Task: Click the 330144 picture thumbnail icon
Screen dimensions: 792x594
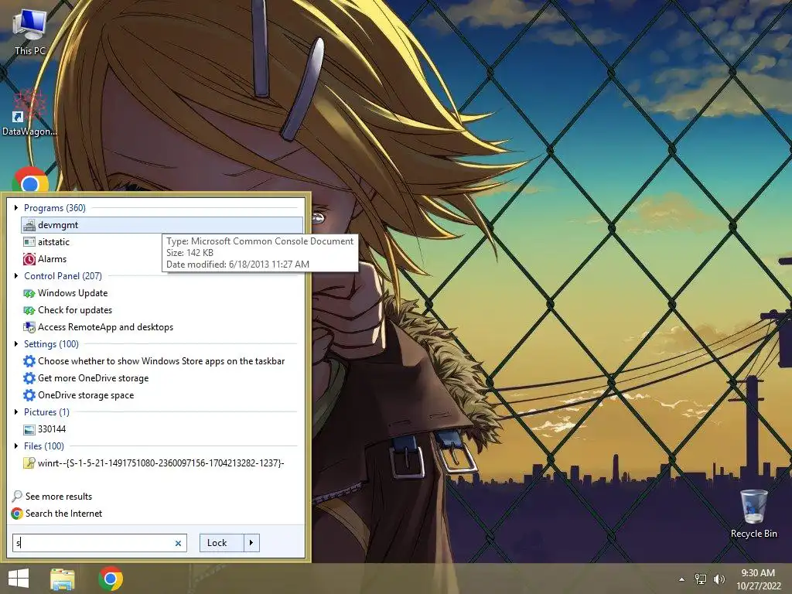Action: tap(29, 429)
